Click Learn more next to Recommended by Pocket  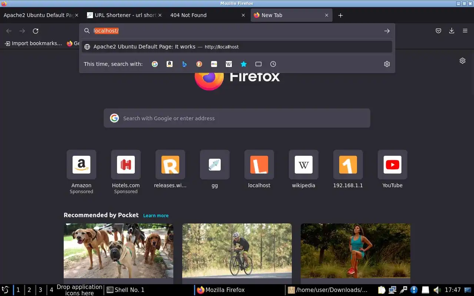tap(156, 215)
